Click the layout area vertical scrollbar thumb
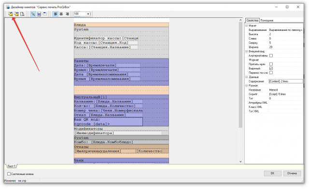 tap(240, 75)
